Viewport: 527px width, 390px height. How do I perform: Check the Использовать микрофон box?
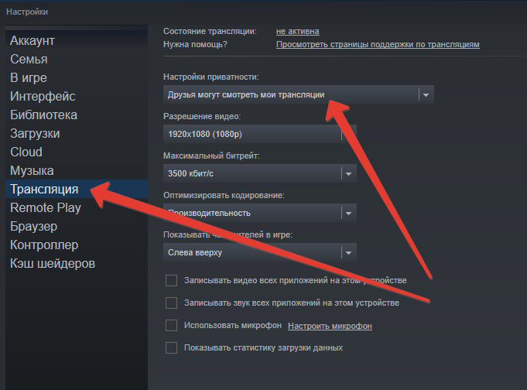point(172,326)
